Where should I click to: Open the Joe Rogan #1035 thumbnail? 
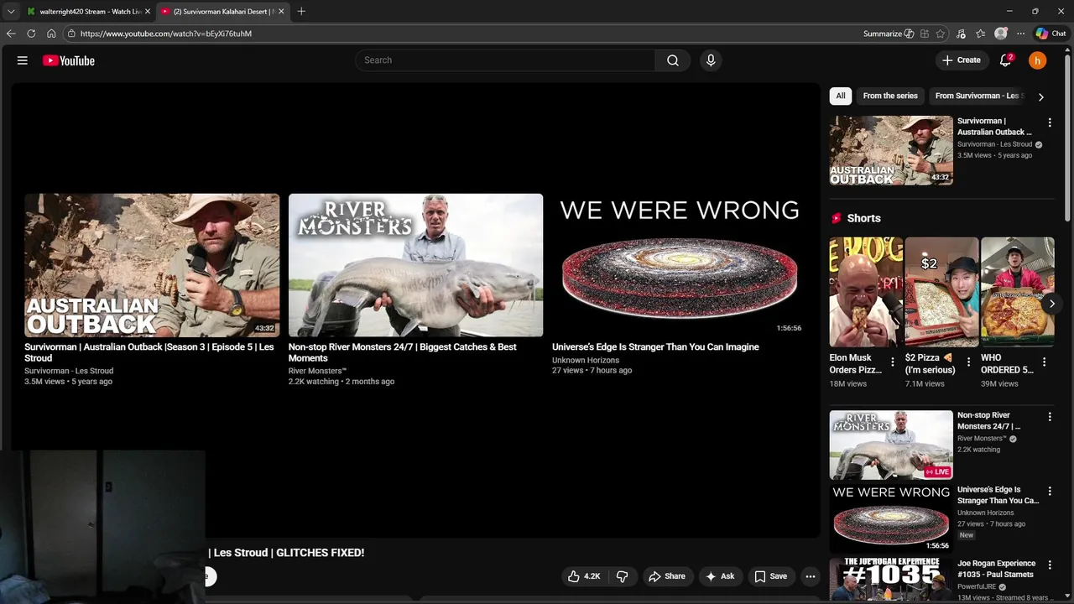pos(891,580)
